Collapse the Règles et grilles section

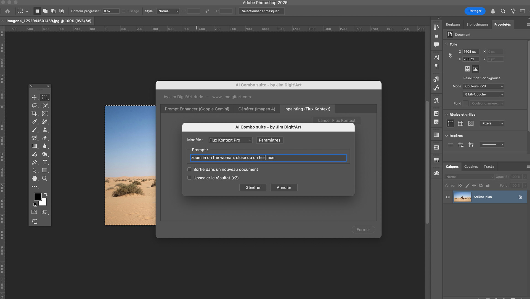[x=447, y=115]
